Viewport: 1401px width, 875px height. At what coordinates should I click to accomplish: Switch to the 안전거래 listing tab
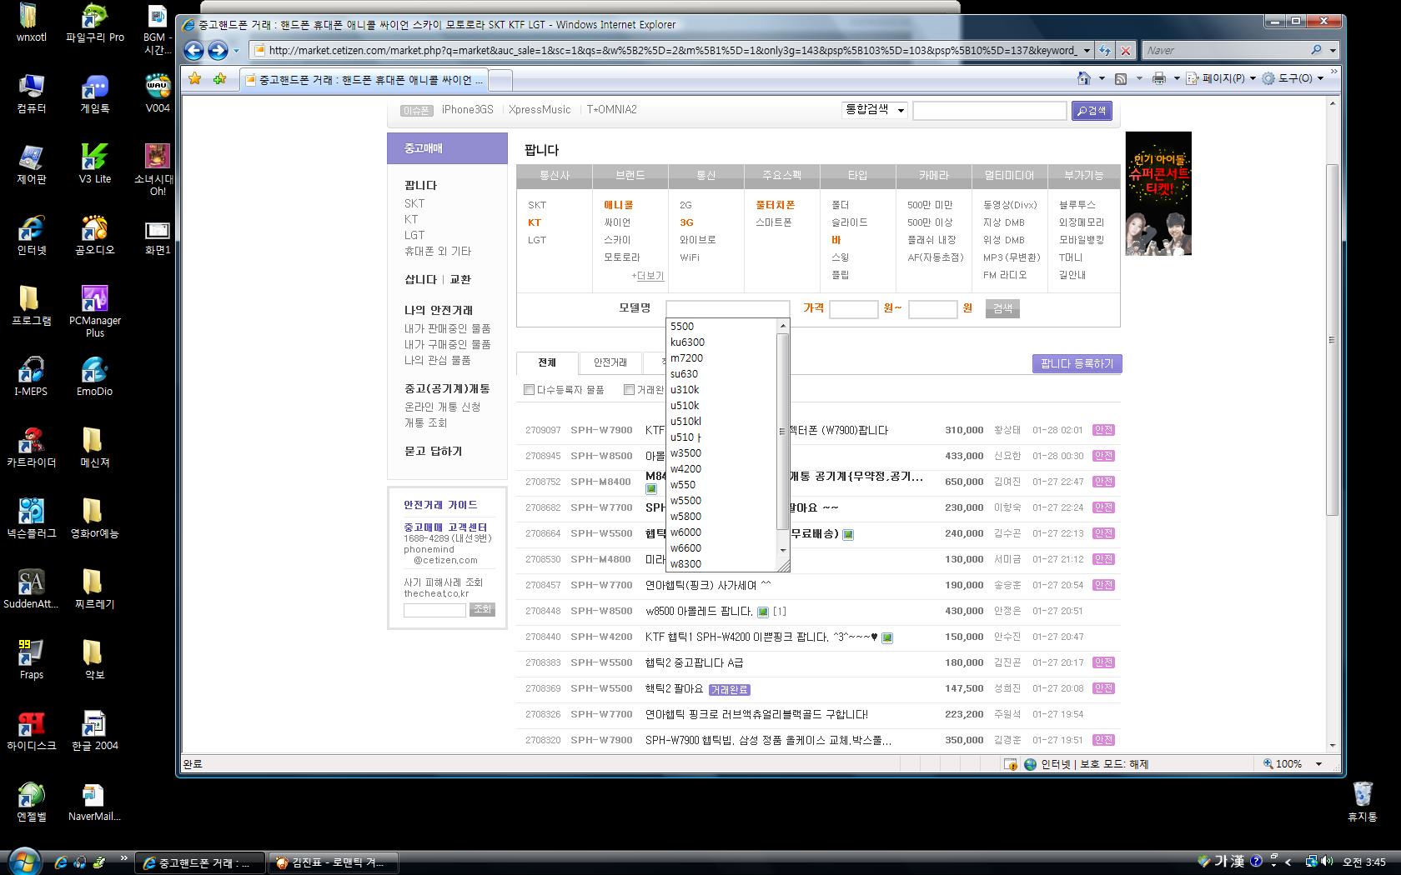pos(610,362)
